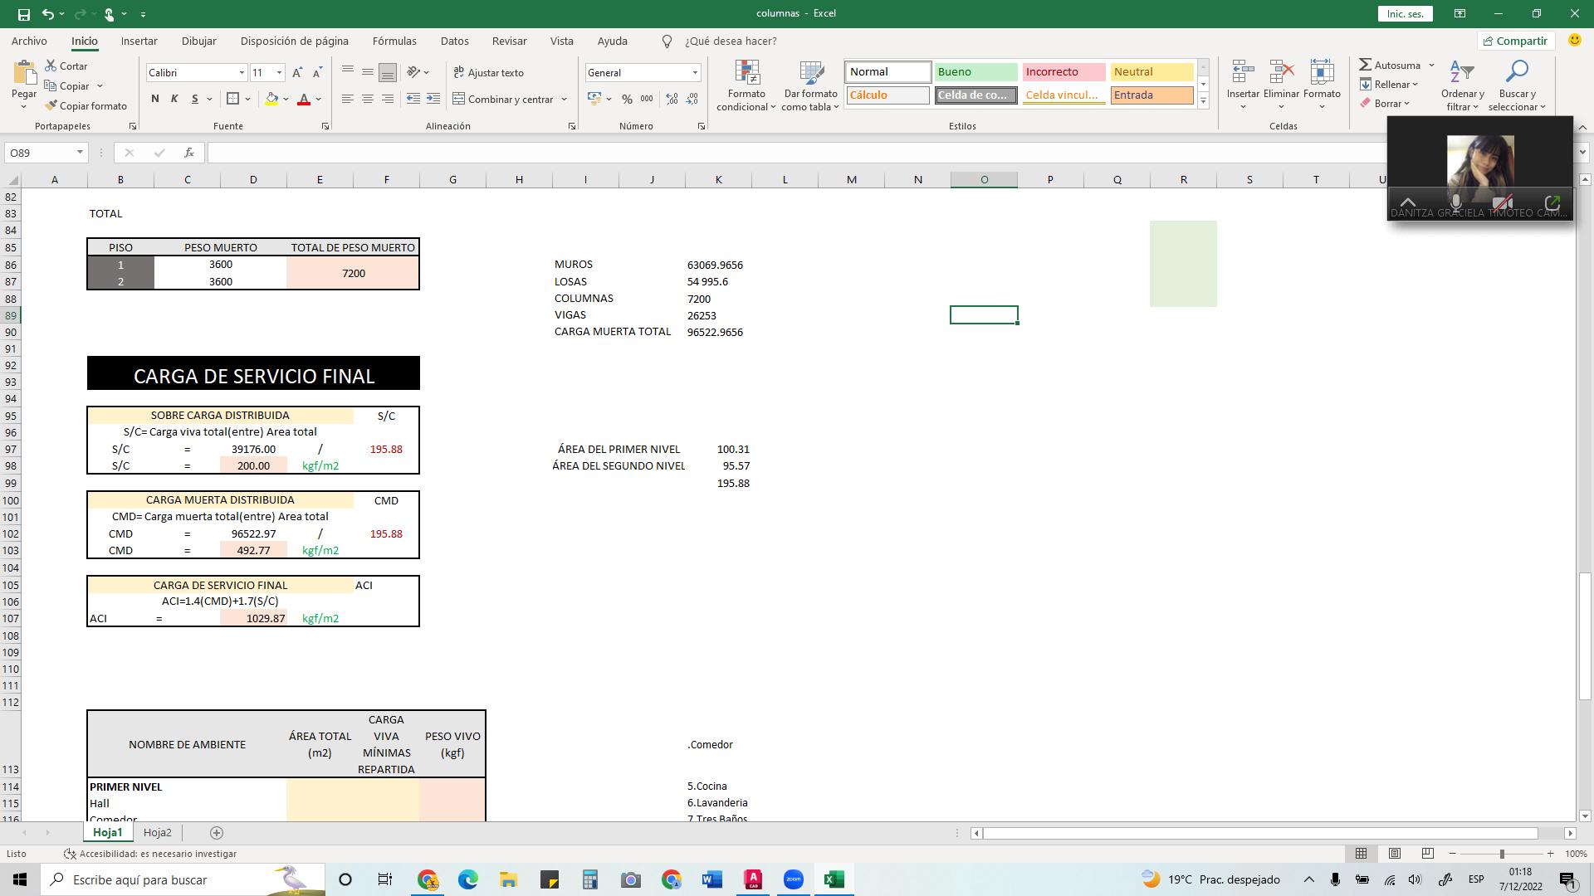Image resolution: width=1594 pixels, height=896 pixels.
Task: Click the Name Box showing O89
Action: [x=40, y=153]
